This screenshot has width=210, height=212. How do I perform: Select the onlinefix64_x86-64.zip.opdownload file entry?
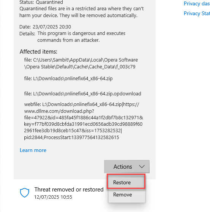tap(82, 93)
